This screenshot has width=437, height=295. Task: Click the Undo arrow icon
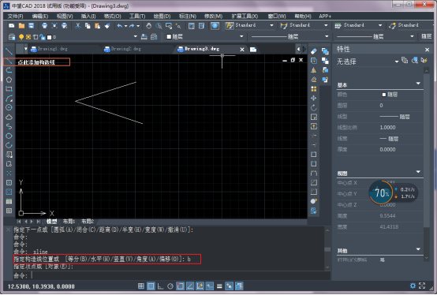(120, 26)
